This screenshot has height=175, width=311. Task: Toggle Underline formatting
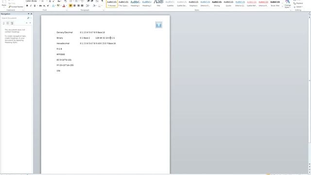pyautogui.click(x=35, y=6)
